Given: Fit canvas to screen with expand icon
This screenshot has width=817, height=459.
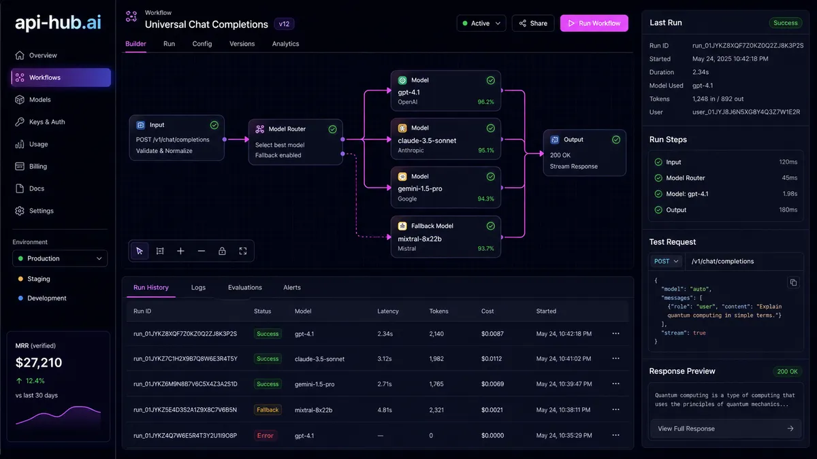Looking at the screenshot, I should 243,251.
